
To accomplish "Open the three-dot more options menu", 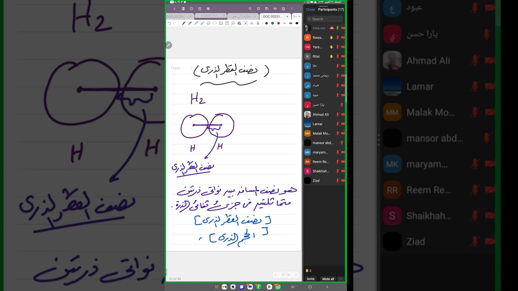I will [x=292, y=8].
